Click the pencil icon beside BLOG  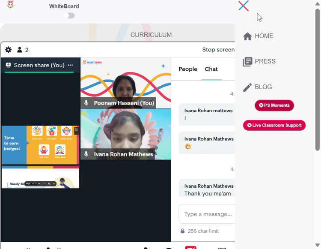click(x=247, y=87)
